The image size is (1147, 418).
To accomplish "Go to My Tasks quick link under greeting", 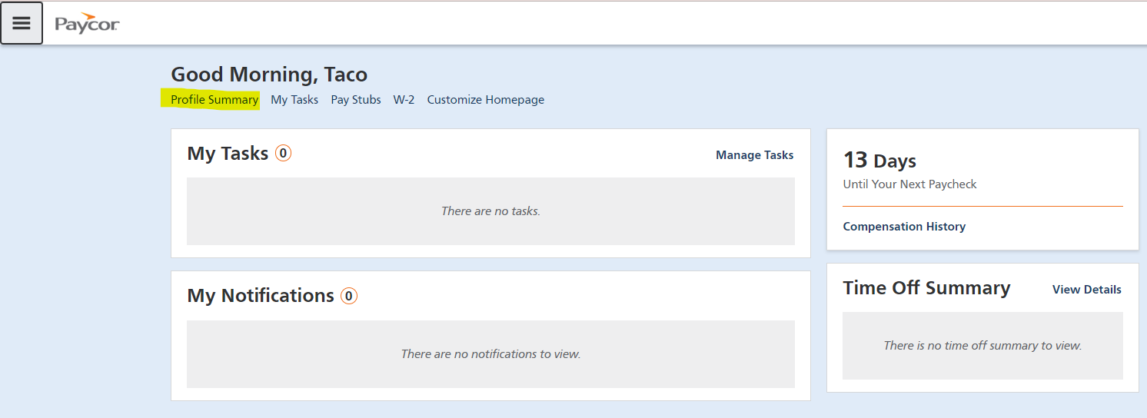I will pos(294,100).
